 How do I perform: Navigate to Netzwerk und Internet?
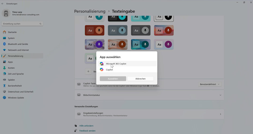click(x=18, y=50)
